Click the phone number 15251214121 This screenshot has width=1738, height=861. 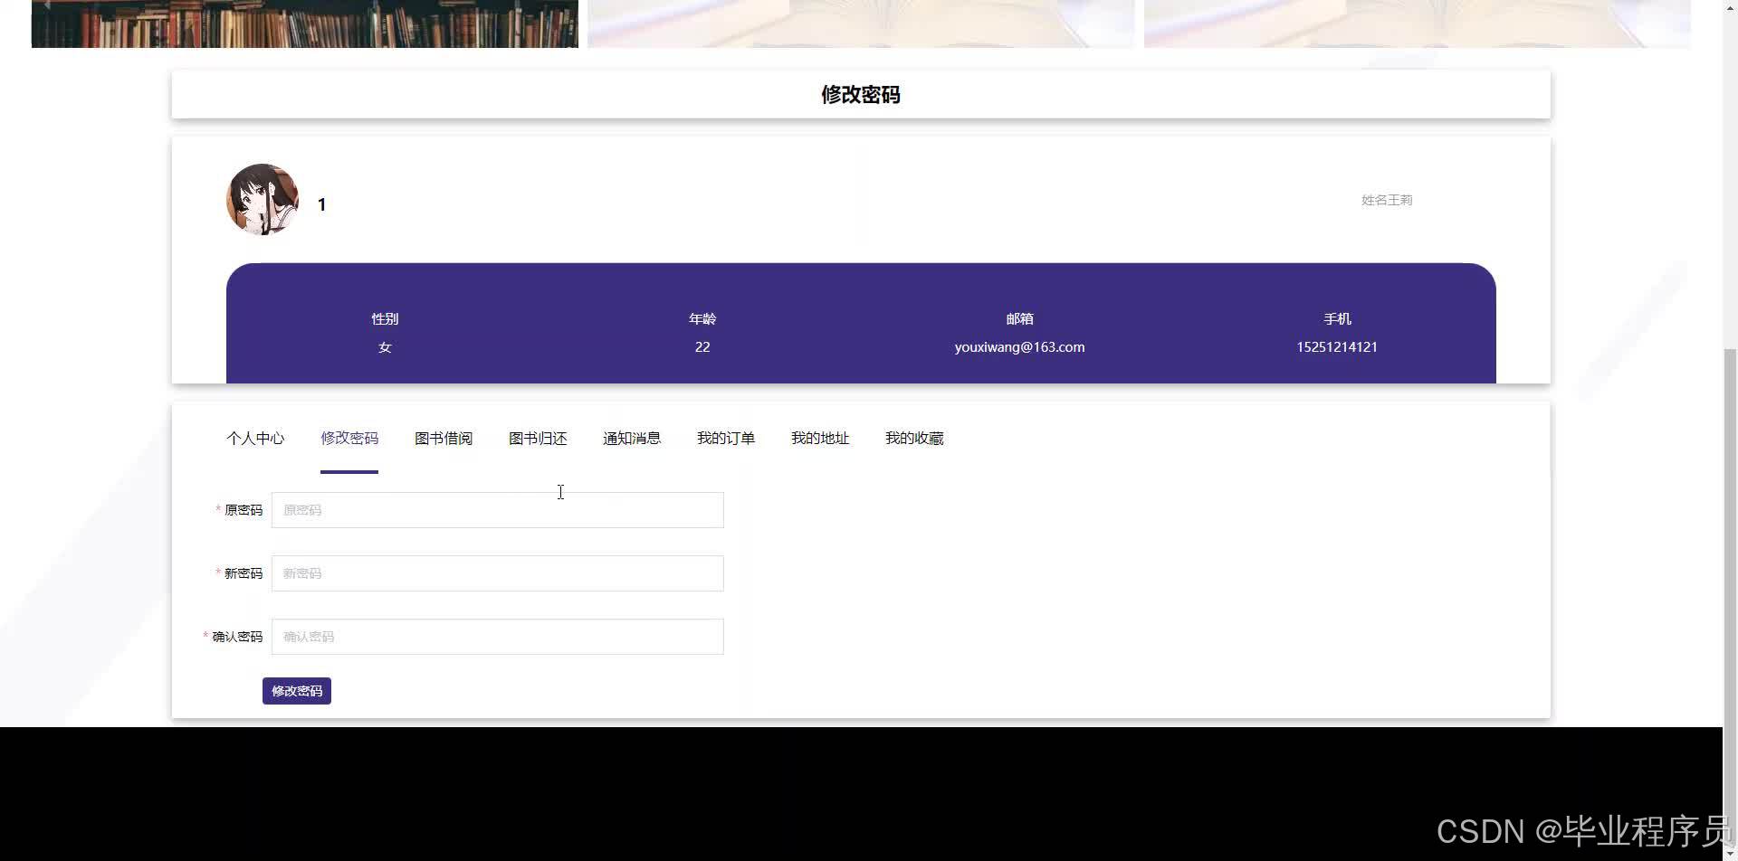(x=1337, y=347)
